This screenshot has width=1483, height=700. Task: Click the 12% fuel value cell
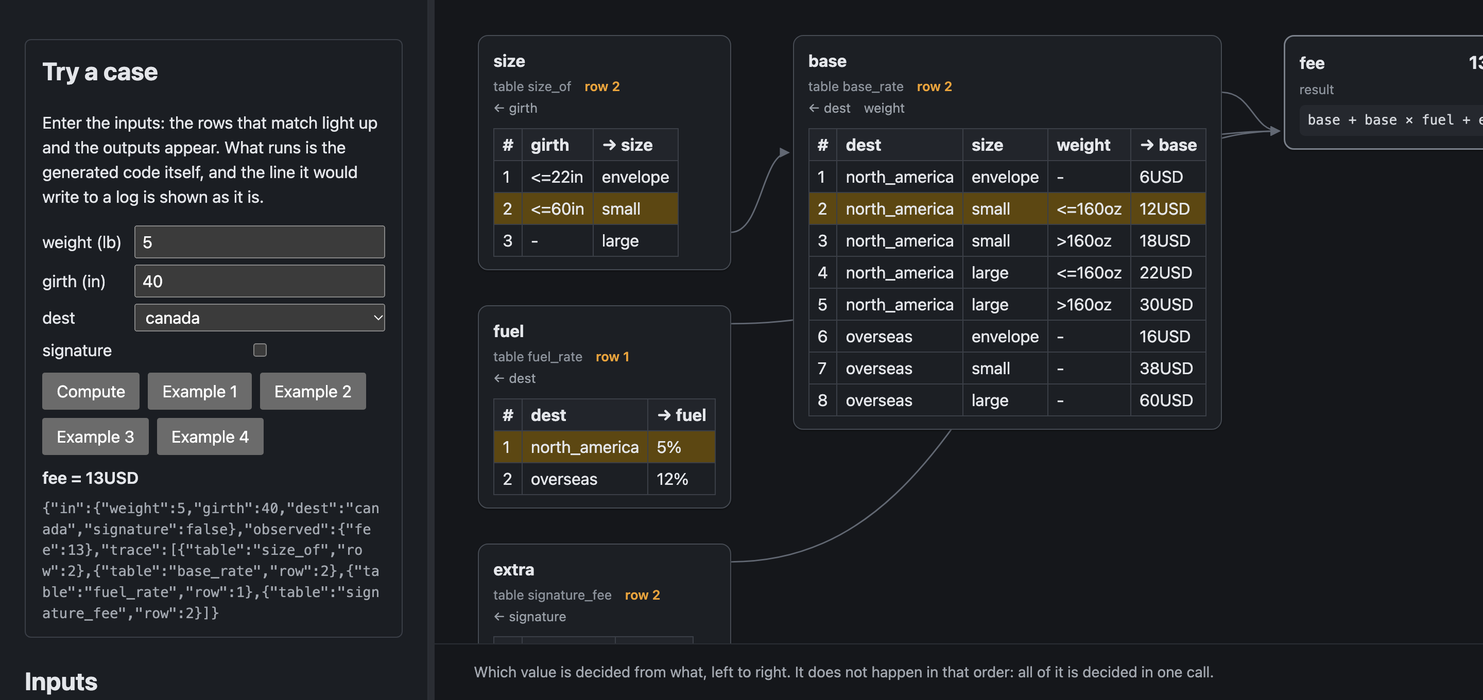(x=682, y=479)
